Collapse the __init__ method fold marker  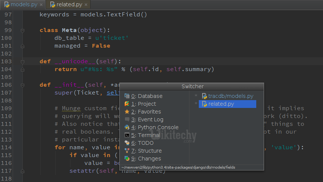coord(23,85)
